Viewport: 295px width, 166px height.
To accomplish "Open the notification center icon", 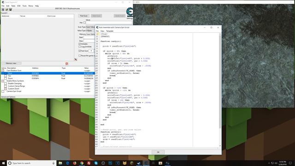I will [290, 163].
